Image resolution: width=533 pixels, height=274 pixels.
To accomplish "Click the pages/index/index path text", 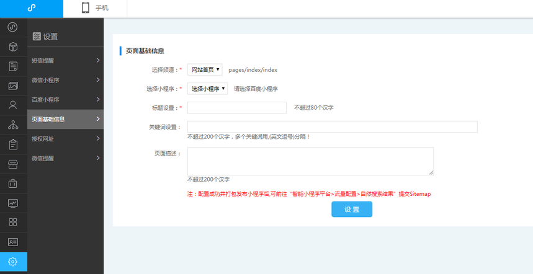I will tap(253, 70).
